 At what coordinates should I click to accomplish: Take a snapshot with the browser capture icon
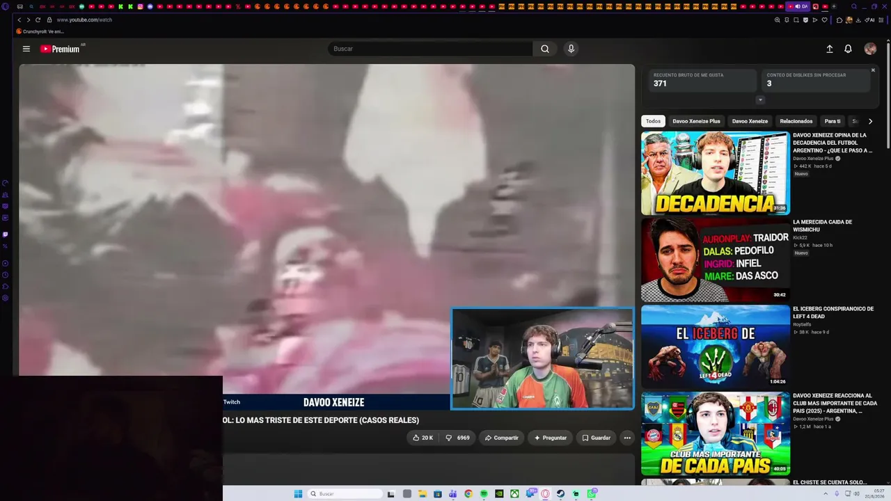coord(796,19)
